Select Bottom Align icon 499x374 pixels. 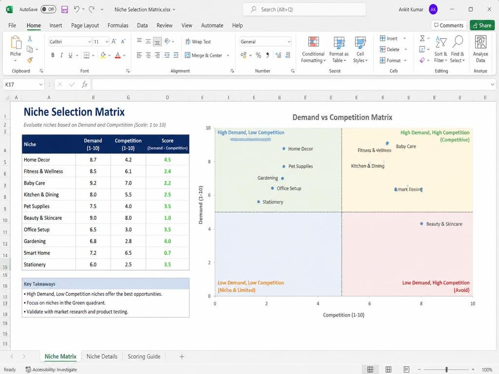click(x=157, y=42)
